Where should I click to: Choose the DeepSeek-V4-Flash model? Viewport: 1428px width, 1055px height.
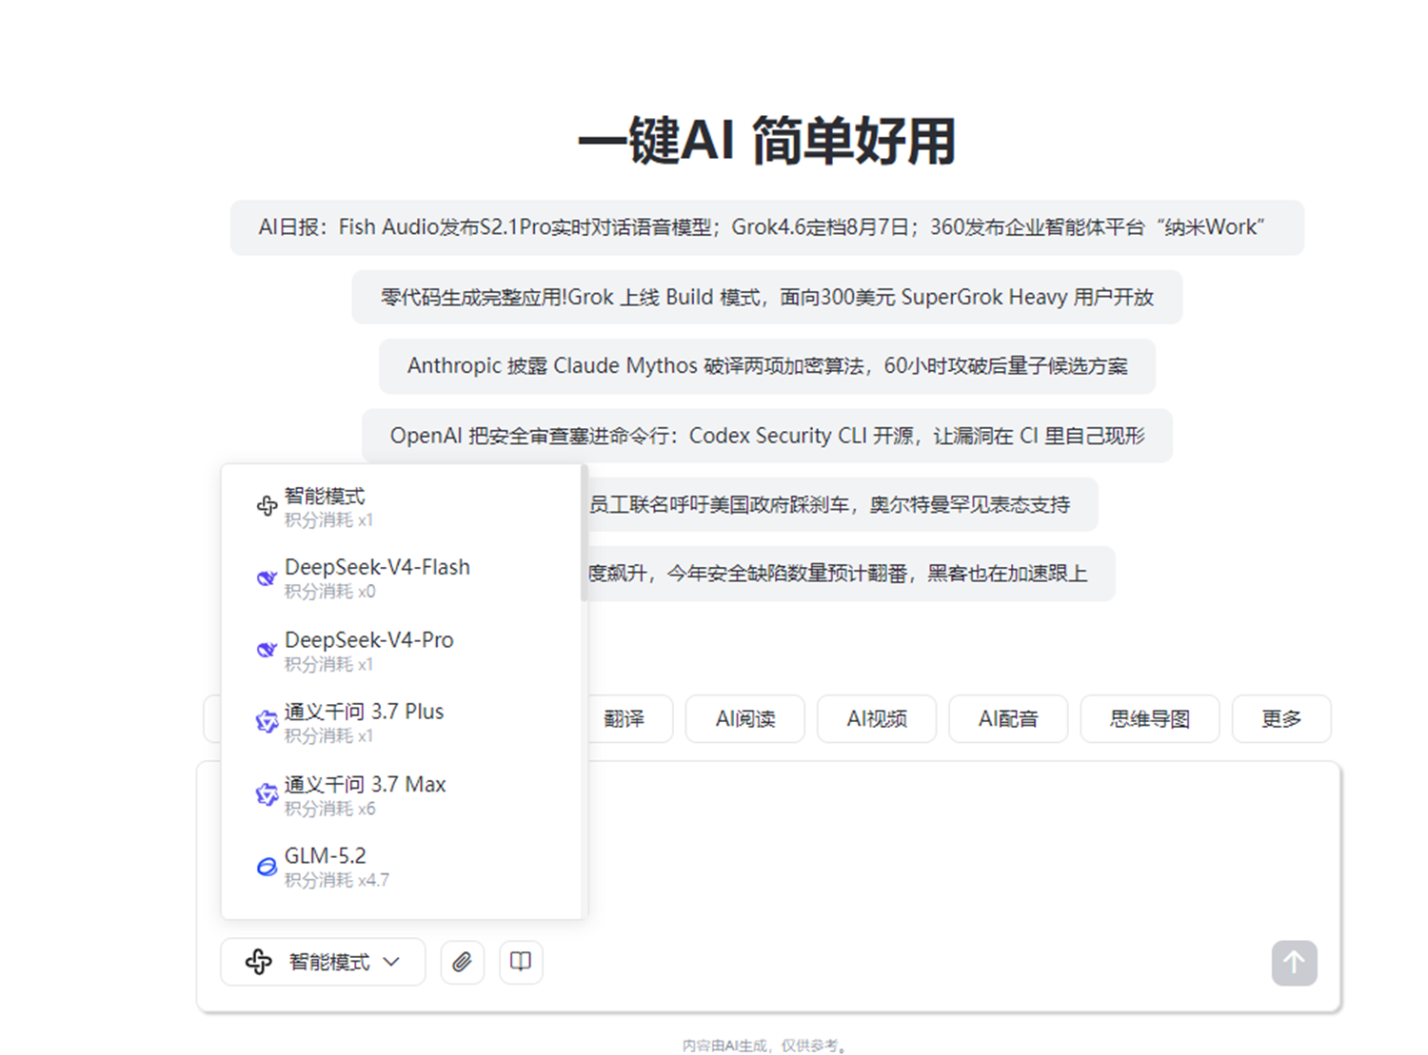[401, 578]
